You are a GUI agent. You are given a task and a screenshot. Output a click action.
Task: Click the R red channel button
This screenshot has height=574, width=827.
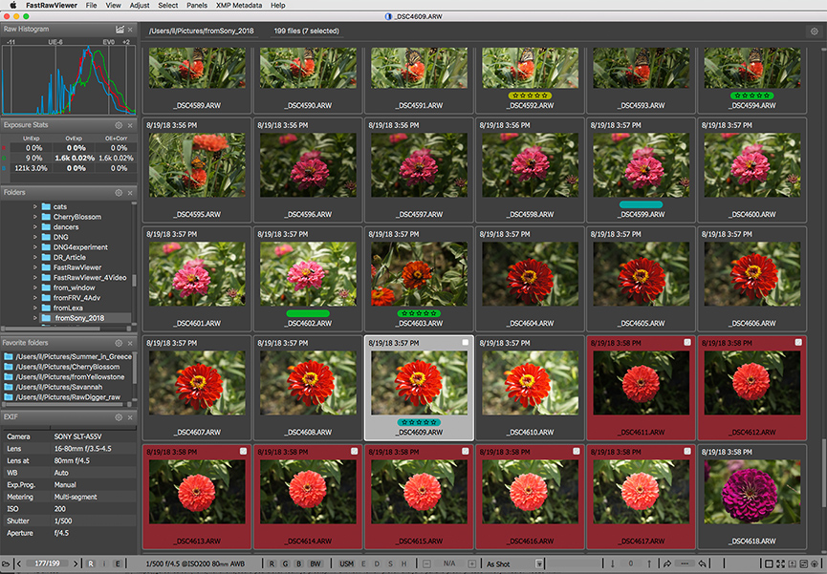coord(272,563)
